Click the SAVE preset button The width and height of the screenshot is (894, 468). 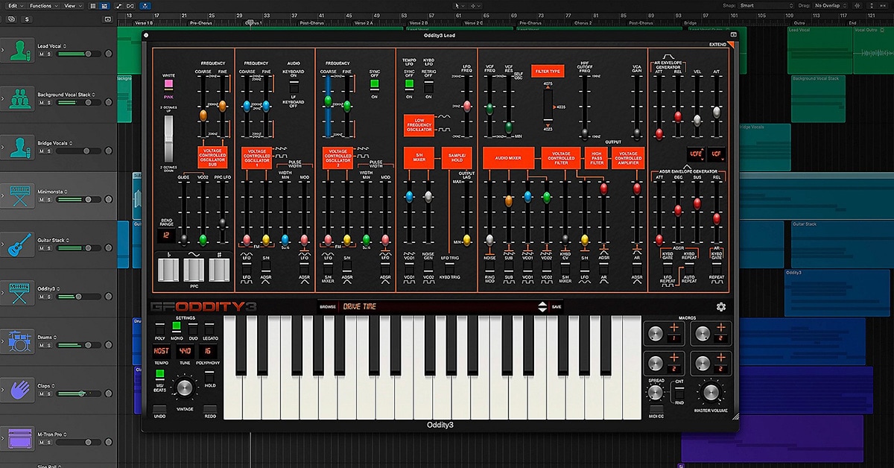pyautogui.click(x=557, y=306)
